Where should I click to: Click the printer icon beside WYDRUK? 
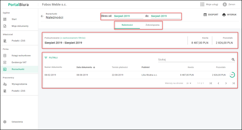pos(224,15)
